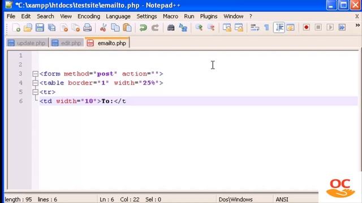Run macro multiple times icon
The height and width of the screenshot is (203, 362).
click(x=342, y=28)
